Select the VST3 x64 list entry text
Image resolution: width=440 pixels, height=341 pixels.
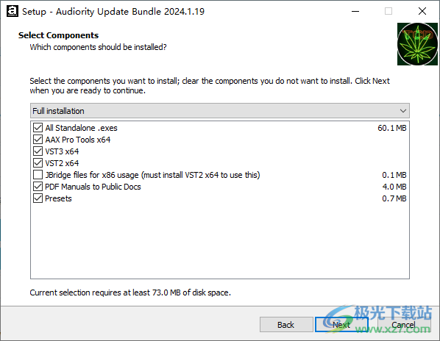coord(62,151)
